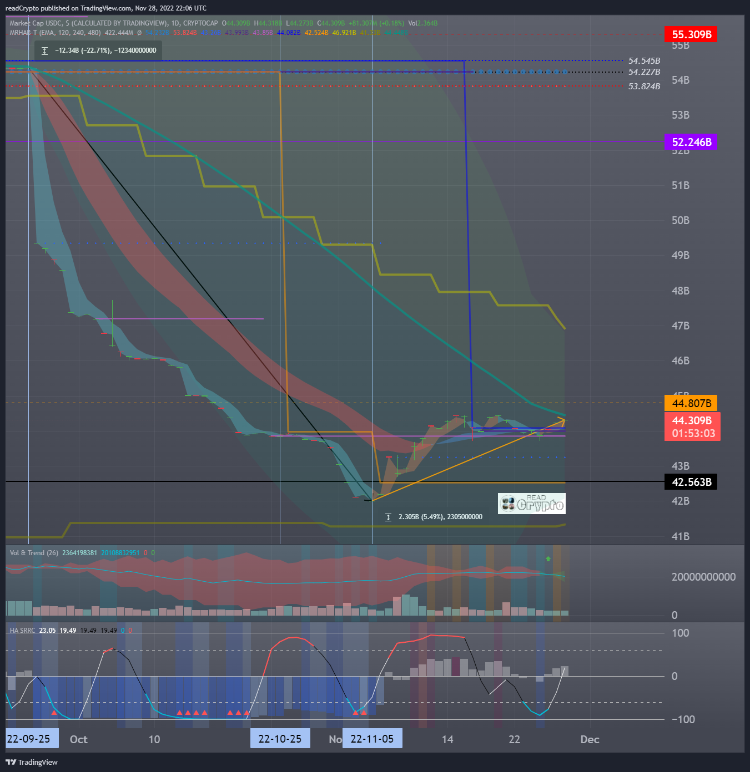Click the orange 42.524B legend value
The width and height of the screenshot is (750, 772).
pos(316,33)
